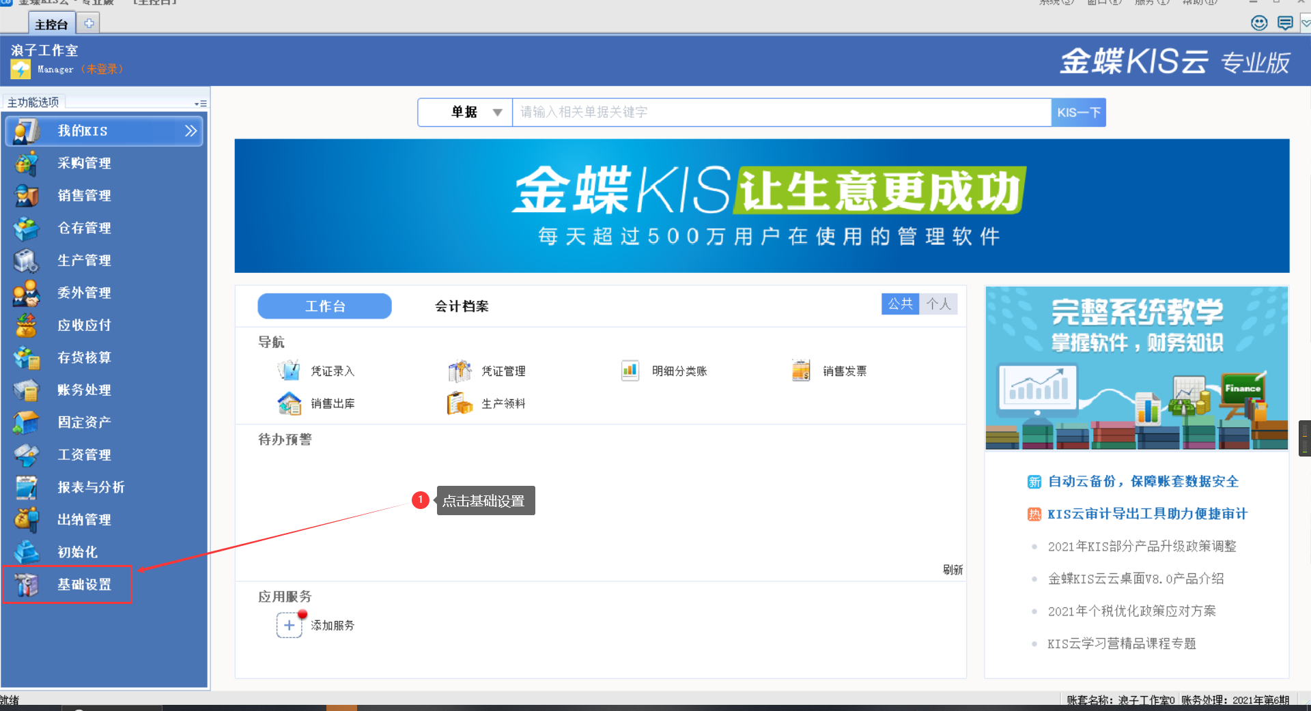Screen dimensions: 1311x711
Task: Open 采购管理 purchasing icon
Action: (26, 163)
